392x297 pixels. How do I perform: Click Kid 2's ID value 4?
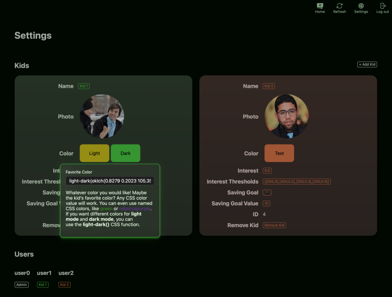point(264,214)
